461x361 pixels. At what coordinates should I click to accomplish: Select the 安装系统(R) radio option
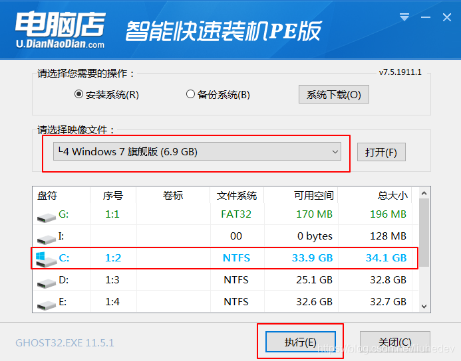pos(106,94)
